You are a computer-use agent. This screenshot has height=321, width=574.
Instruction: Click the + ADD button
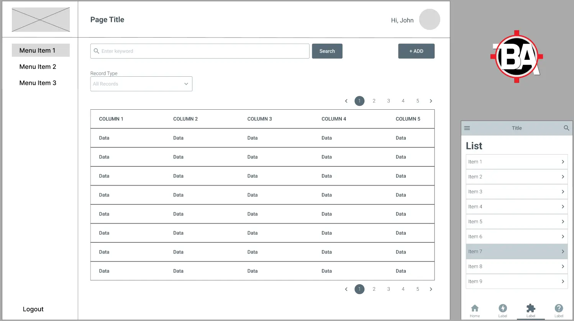click(416, 51)
